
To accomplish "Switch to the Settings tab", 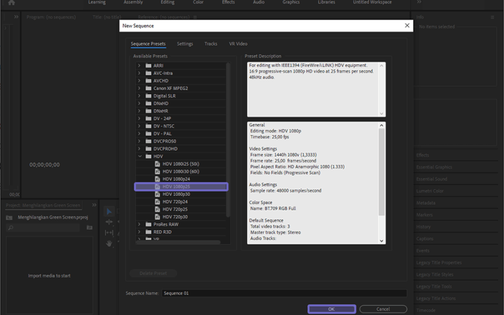I will point(185,43).
